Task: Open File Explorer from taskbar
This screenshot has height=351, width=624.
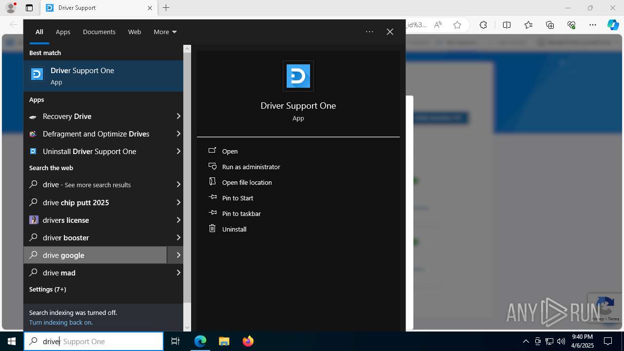Action: click(224, 341)
